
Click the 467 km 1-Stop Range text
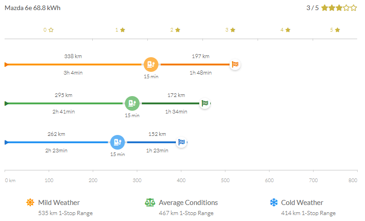pyautogui.click(x=186, y=213)
